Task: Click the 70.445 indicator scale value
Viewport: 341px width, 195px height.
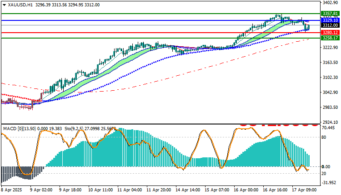Action: [x=328, y=128]
